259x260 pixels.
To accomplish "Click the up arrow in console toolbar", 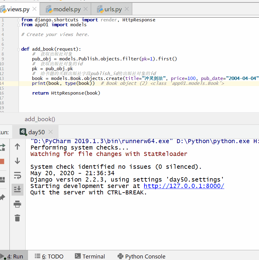I will [x=17, y=147].
